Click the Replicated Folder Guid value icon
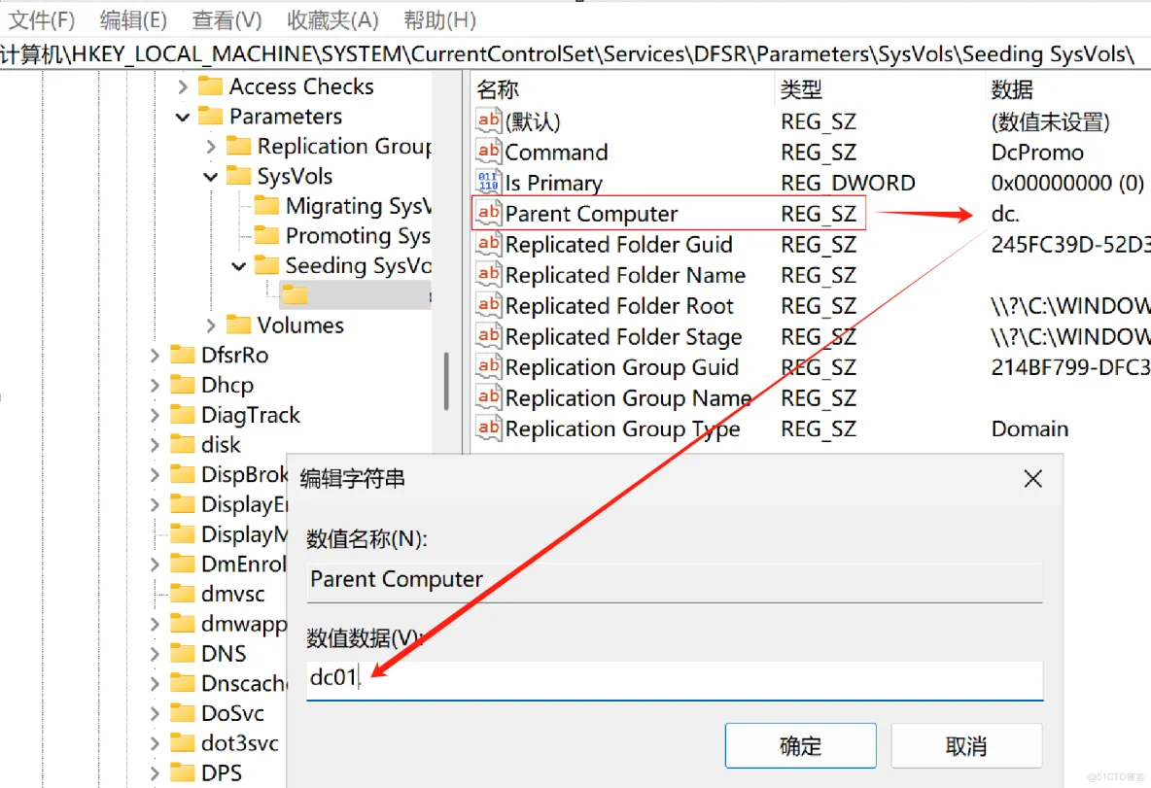The image size is (1151, 788). coord(488,244)
